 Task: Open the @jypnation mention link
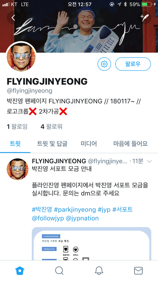(x=82, y=218)
